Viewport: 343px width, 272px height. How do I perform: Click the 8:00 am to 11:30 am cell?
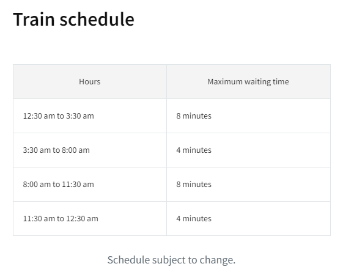click(90, 185)
